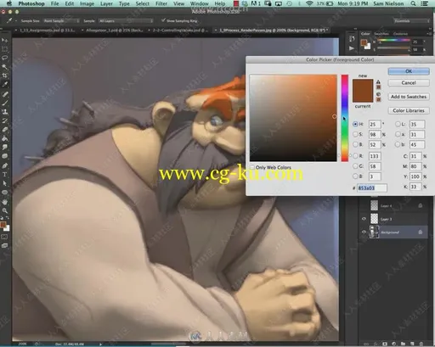Open macOS Spotlight search icon

pos(413,3)
